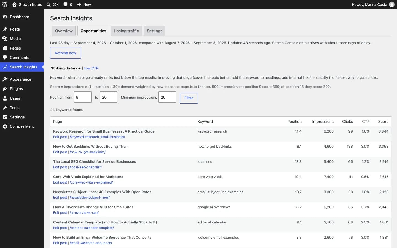
Task: Click the Score column header
Action: (x=383, y=122)
